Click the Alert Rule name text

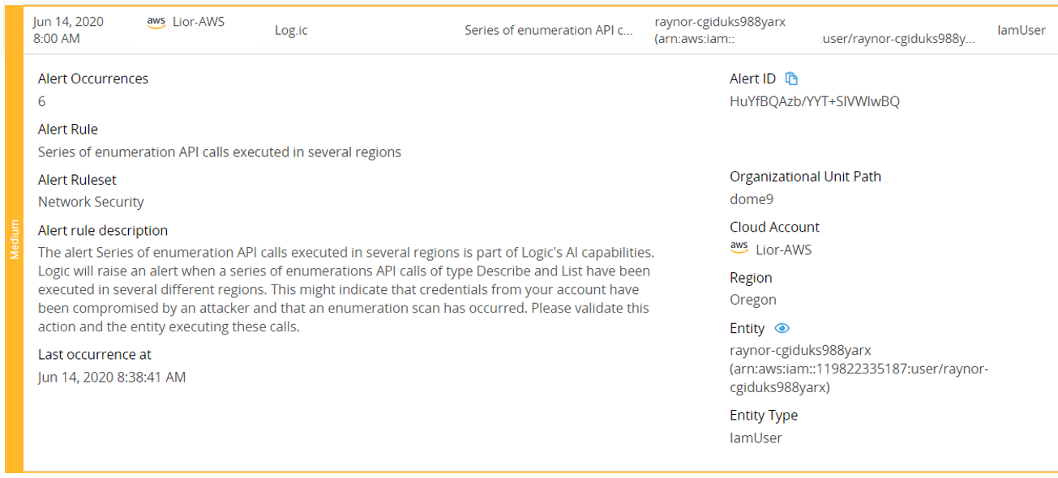click(x=220, y=152)
